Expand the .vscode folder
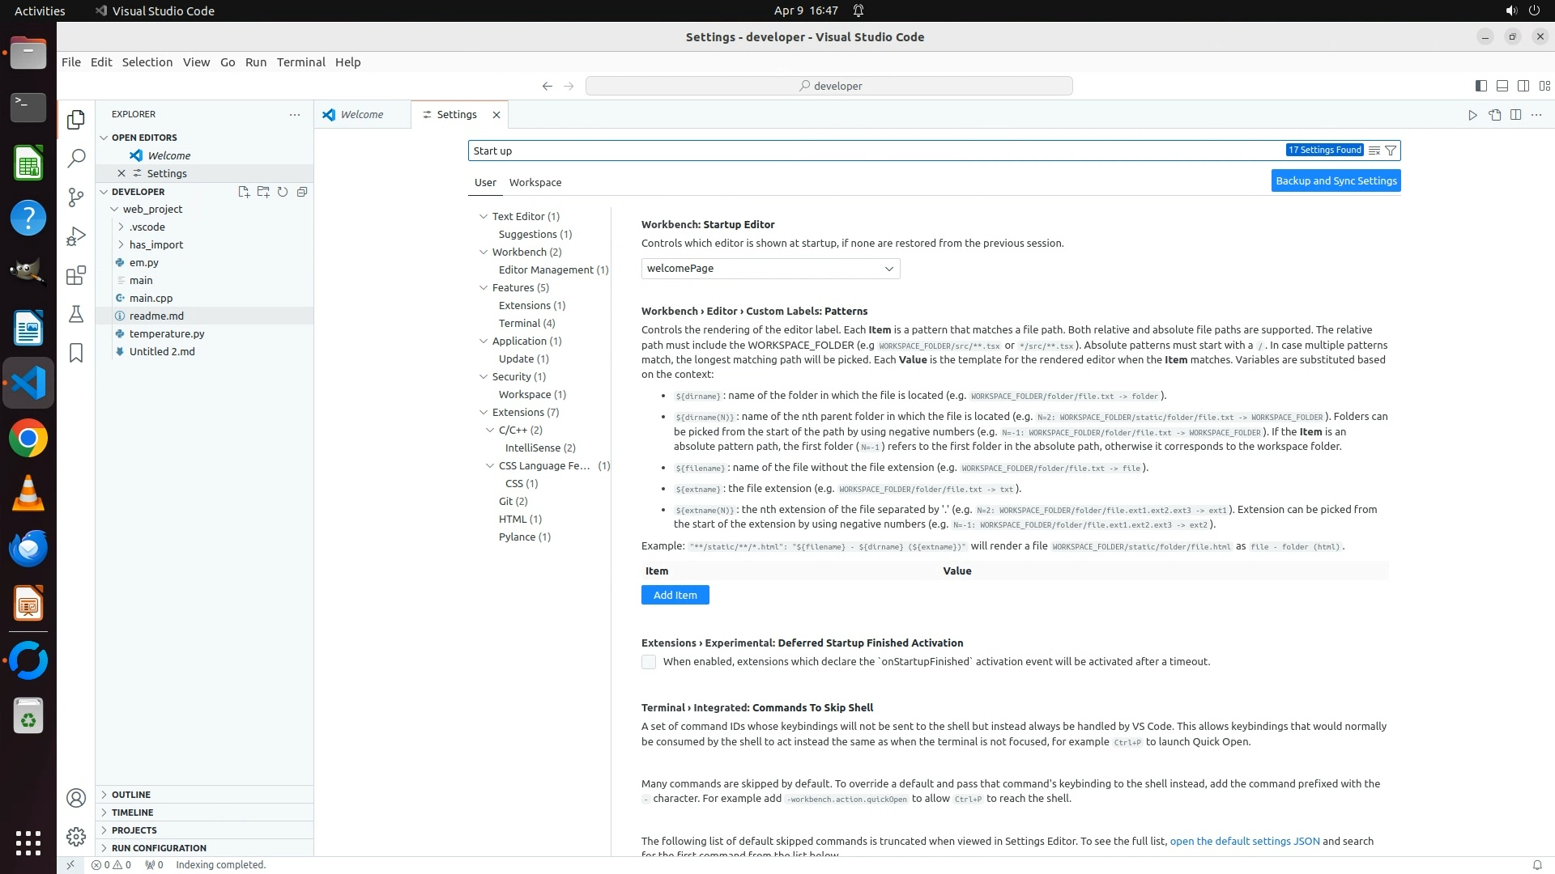The width and height of the screenshot is (1555, 874). pyautogui.click(x=147, y=227)
